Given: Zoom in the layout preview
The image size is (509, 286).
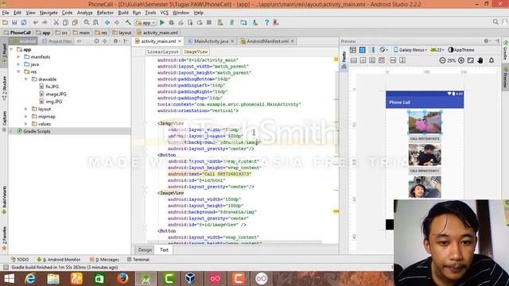Looking at the screenshot, I should 461,60.
